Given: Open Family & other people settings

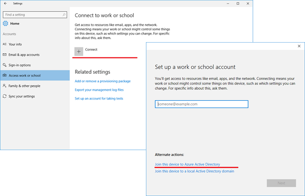Looking at the screenshot, I should pos(35,86).
